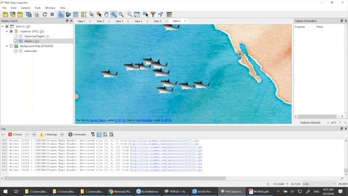Switch to the View 3 tab
The height and width of the screenshot is (196, 348).
pos(120,21)
